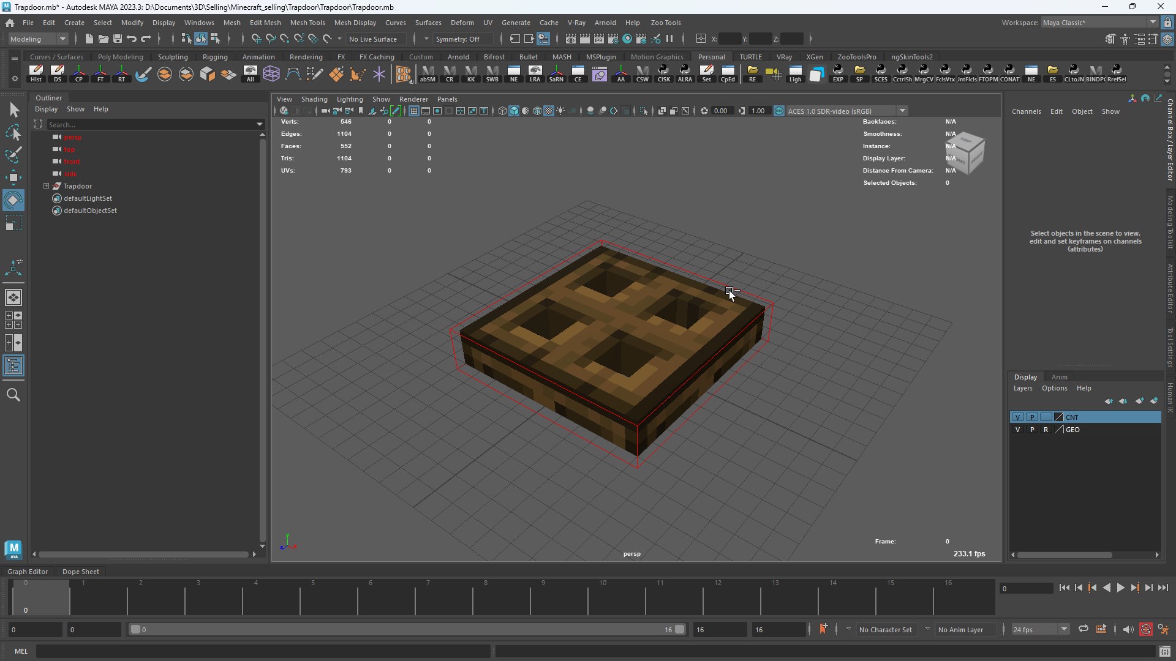The width and height of the screenshot is (1176, 661).
Task: Toggle smooth shade all in viewport
Action: point(514,111)
